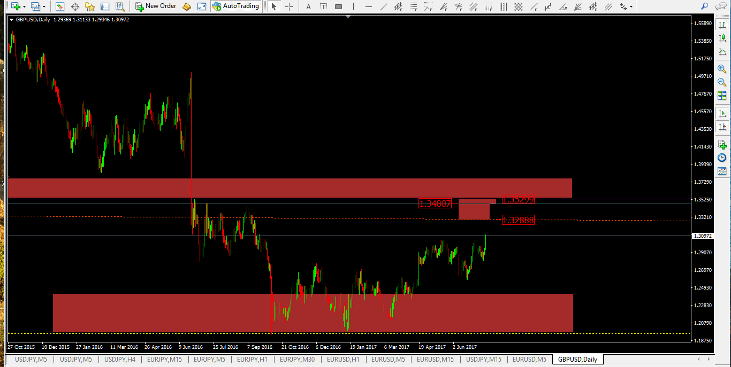Select the standard deviation channel 'D' tool
Screen dimensions: 731x367
(593, 6)
